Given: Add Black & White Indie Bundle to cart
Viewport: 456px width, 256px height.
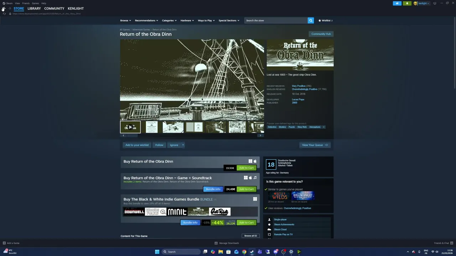Looking at the screenshot, I should tap(247, 223).
